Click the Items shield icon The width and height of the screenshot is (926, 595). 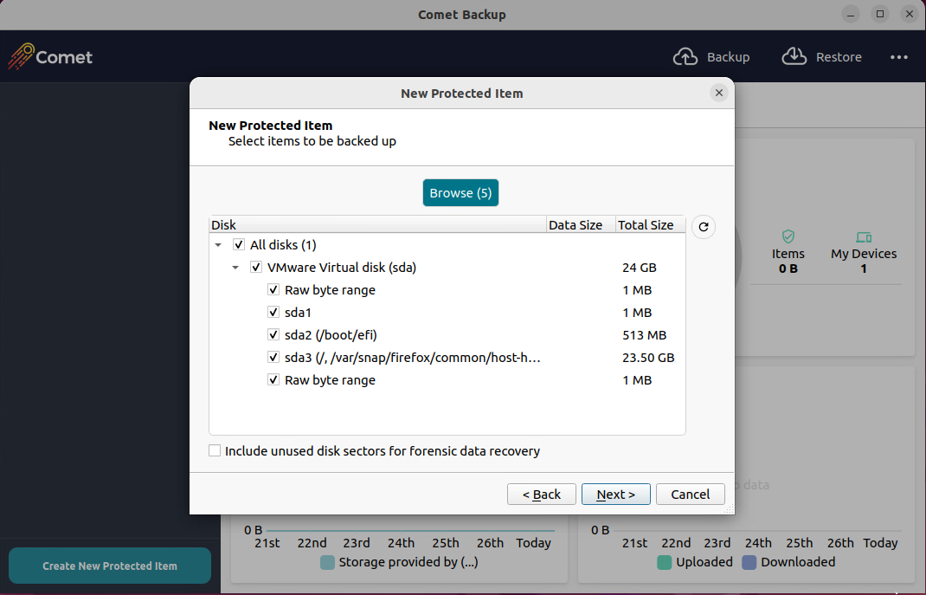788,236
